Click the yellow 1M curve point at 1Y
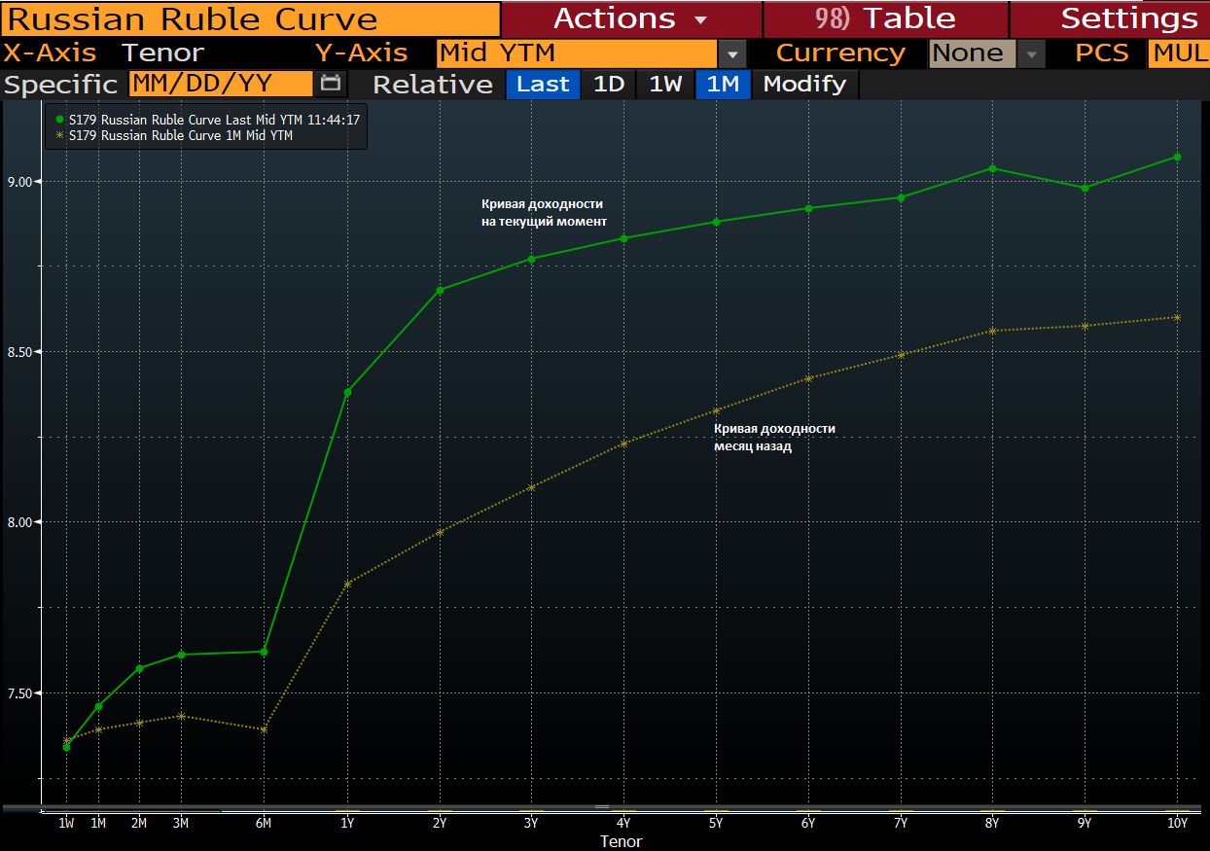 (347, 584)
